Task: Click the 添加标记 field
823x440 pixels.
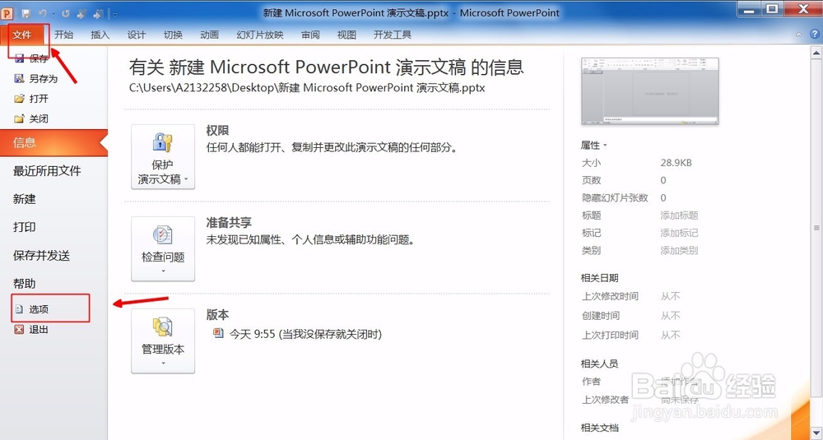Action: pyautogui.click(x=679, y=233)
